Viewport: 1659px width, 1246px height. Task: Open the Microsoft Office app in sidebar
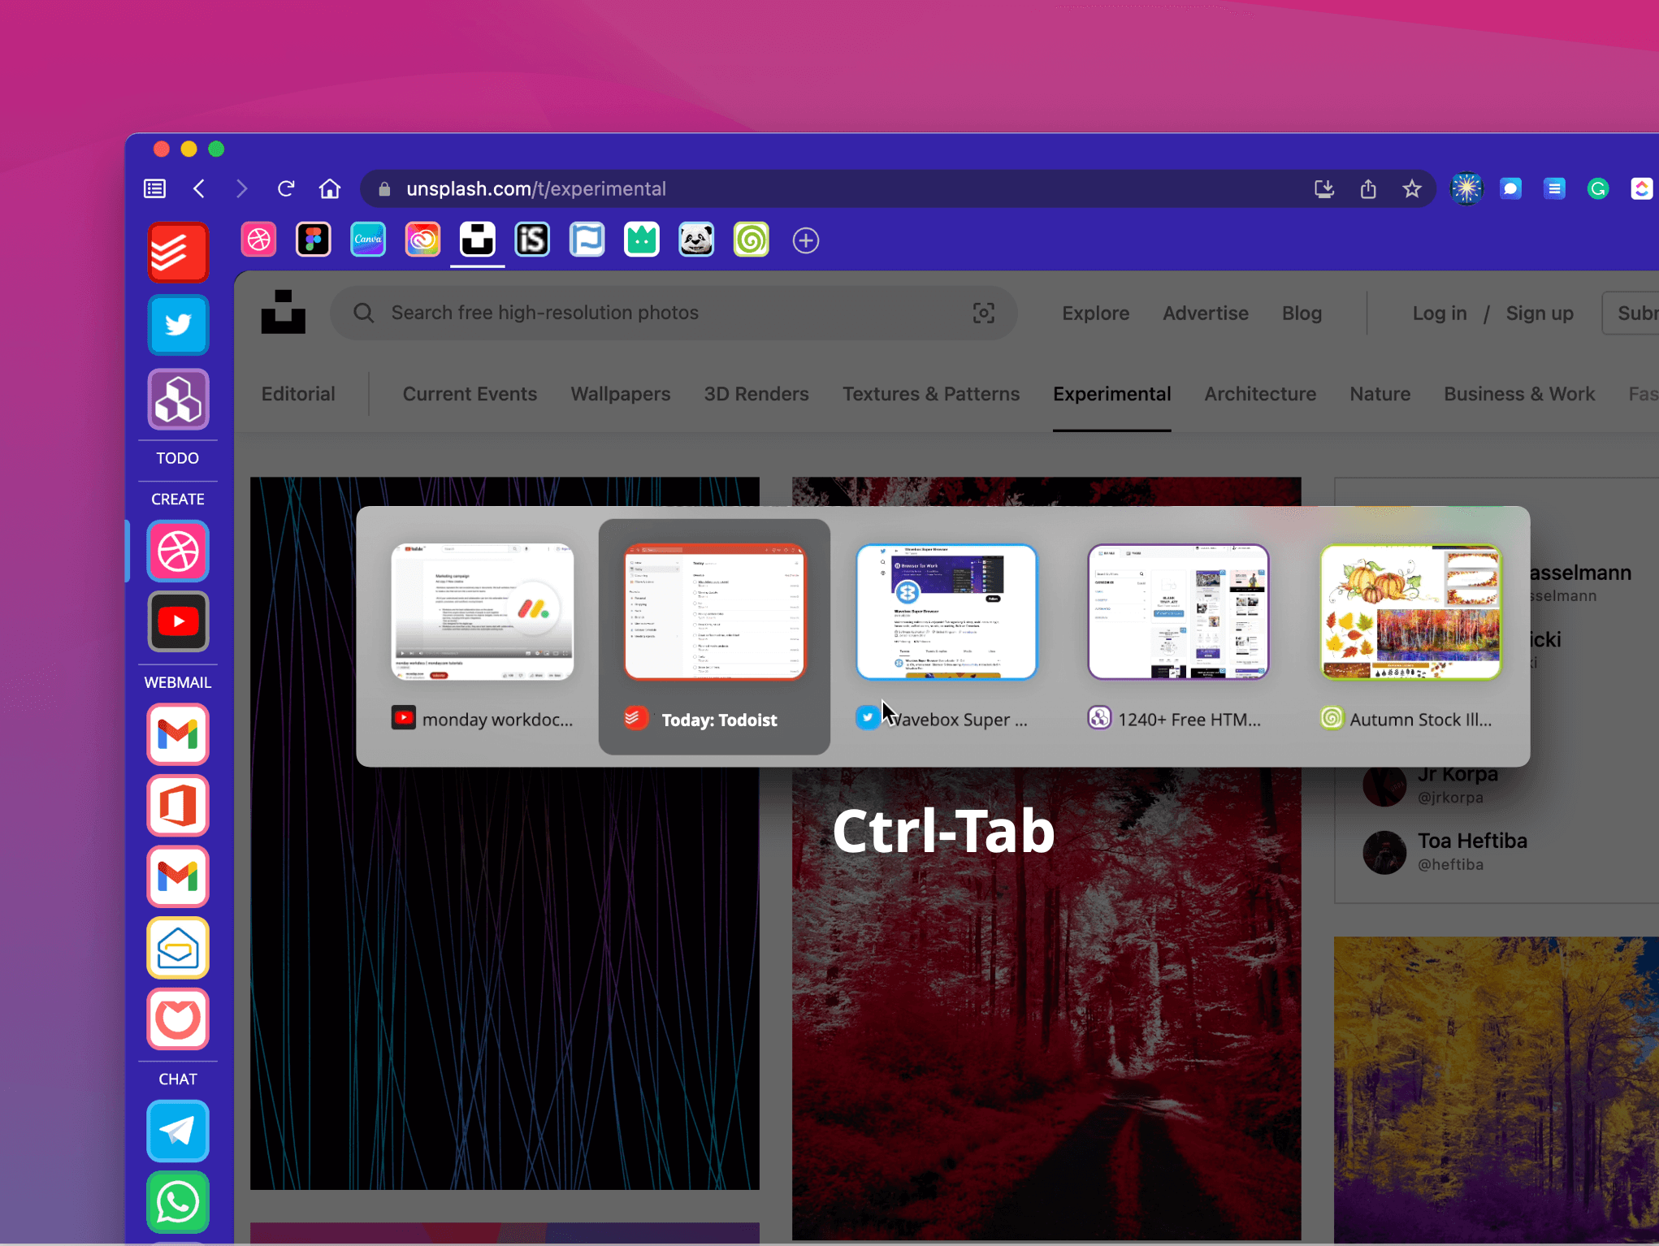click(x=178, y=806)
